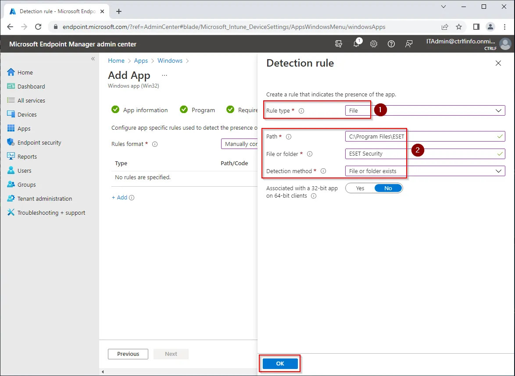Open the Rule type dropdown
The height and width of the screenshot is (376, 515).
[425, 110]
